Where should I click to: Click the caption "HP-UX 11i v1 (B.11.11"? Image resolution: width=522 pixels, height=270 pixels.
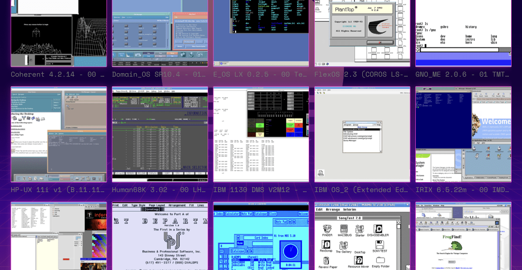58,190
